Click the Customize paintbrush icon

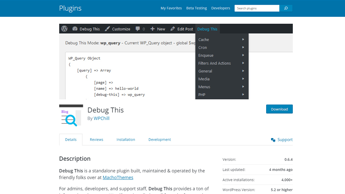[107, 29]
